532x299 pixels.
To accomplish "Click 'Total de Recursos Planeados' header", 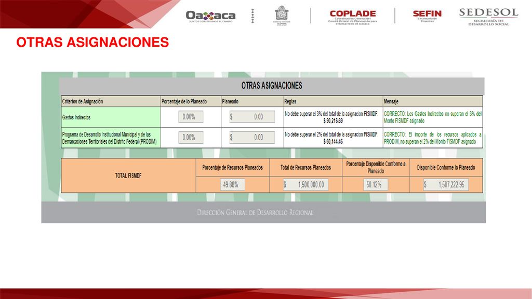I will 305,168.
